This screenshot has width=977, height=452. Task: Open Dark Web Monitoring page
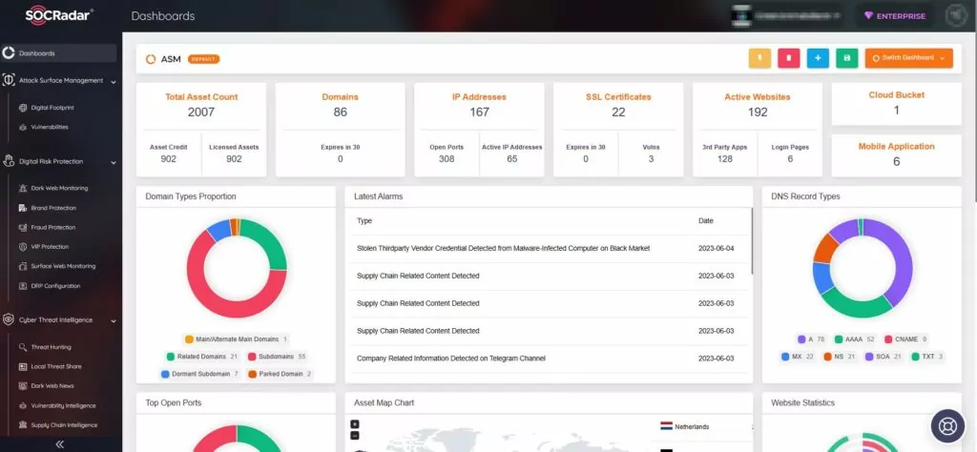pyautogui.click(x=59, y=188)
